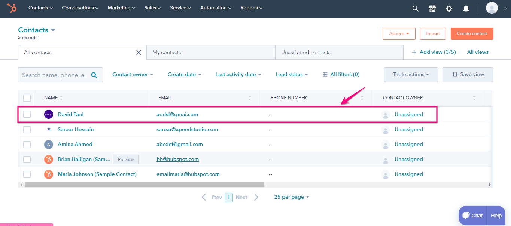Image resolution: width=511 pixels, height=226 pixels.
Task: Check the Brian Halligan row checkbox
Action: point(27,159)
